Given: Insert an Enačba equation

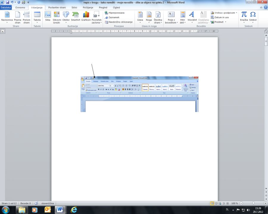Looking at the screenshot, I should 244,18.
